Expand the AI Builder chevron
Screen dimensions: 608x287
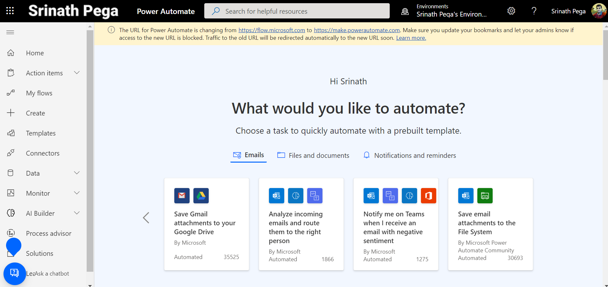77,213
